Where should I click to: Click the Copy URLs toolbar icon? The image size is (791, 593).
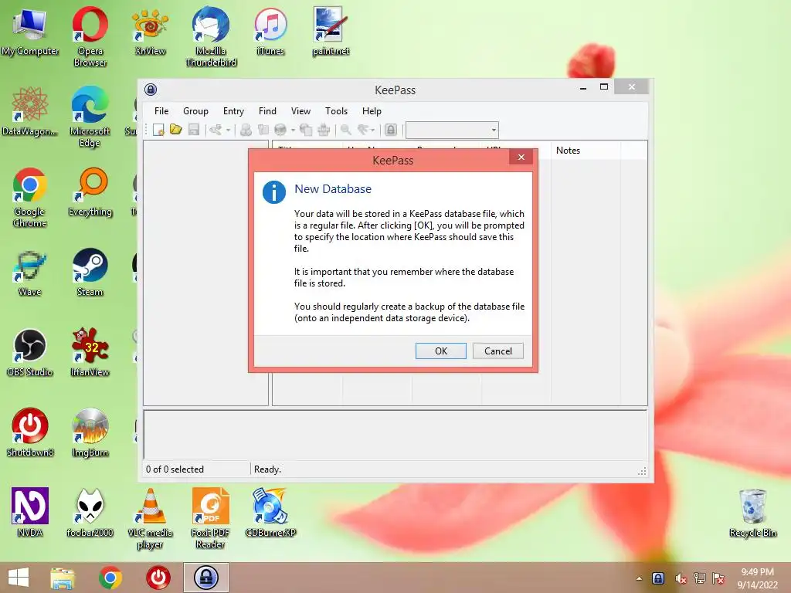(x=306, y=130)
